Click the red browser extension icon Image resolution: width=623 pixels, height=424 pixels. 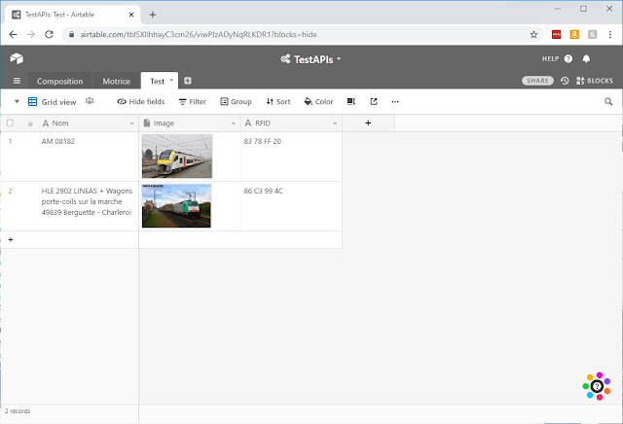(x=556, y=35)
